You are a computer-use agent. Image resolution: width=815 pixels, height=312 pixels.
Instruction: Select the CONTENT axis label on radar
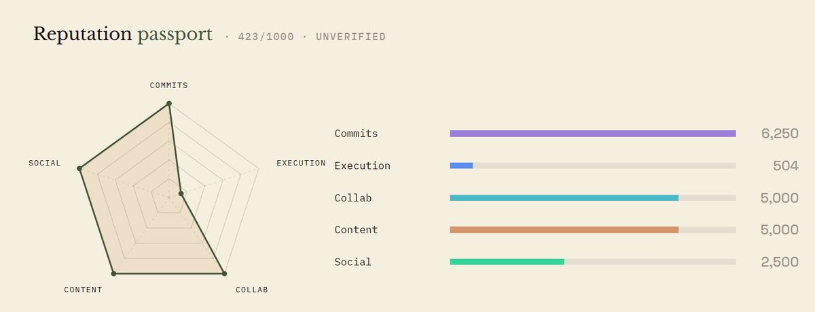[x=83, y=290]
